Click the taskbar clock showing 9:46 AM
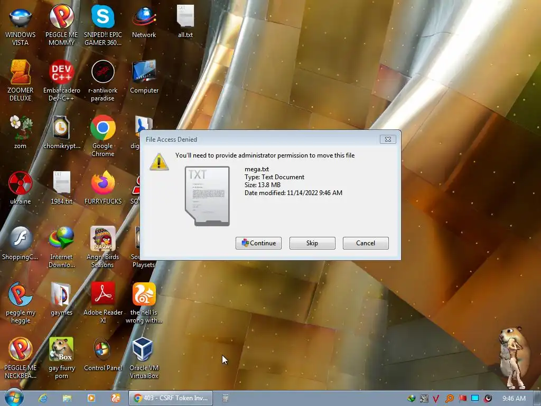This screenshot has height=406, width=541. click(x=514, y=399)
